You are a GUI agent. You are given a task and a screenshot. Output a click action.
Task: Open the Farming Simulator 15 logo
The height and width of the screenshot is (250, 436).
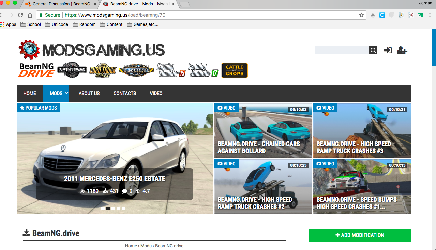pos(171,70)
